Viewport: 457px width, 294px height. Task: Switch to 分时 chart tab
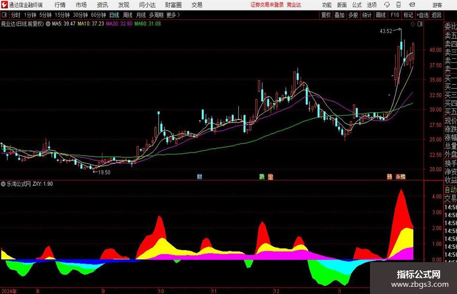click(x=16, y=15)
